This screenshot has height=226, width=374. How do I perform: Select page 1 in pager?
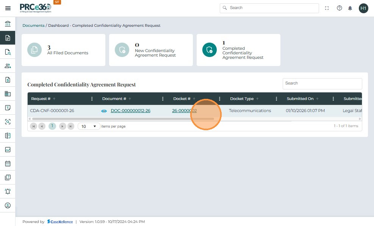[x=52, y=126]
